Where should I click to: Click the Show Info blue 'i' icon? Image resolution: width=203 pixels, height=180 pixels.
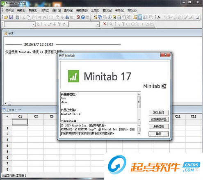click(x=109, y=17)
